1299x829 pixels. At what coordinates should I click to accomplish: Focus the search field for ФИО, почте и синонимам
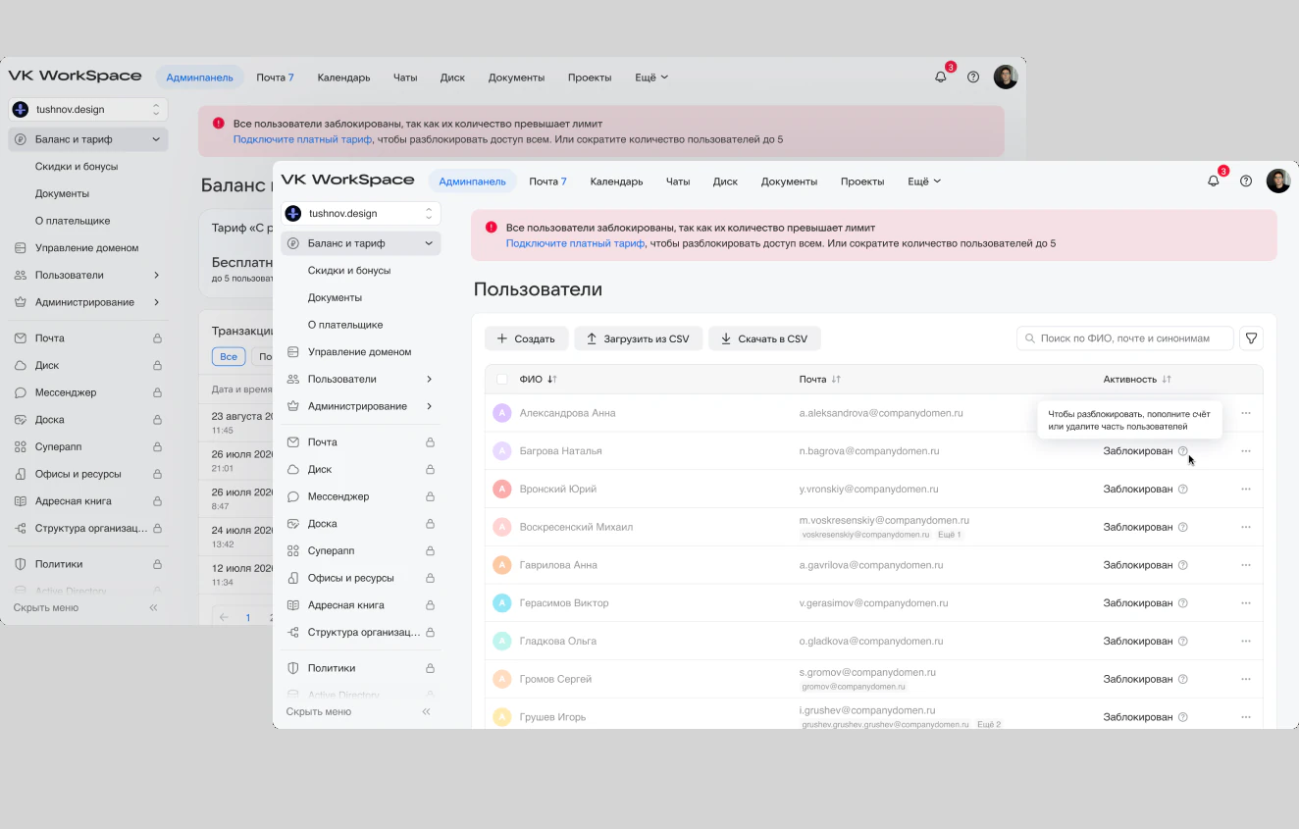click(x=1125, y=338)
